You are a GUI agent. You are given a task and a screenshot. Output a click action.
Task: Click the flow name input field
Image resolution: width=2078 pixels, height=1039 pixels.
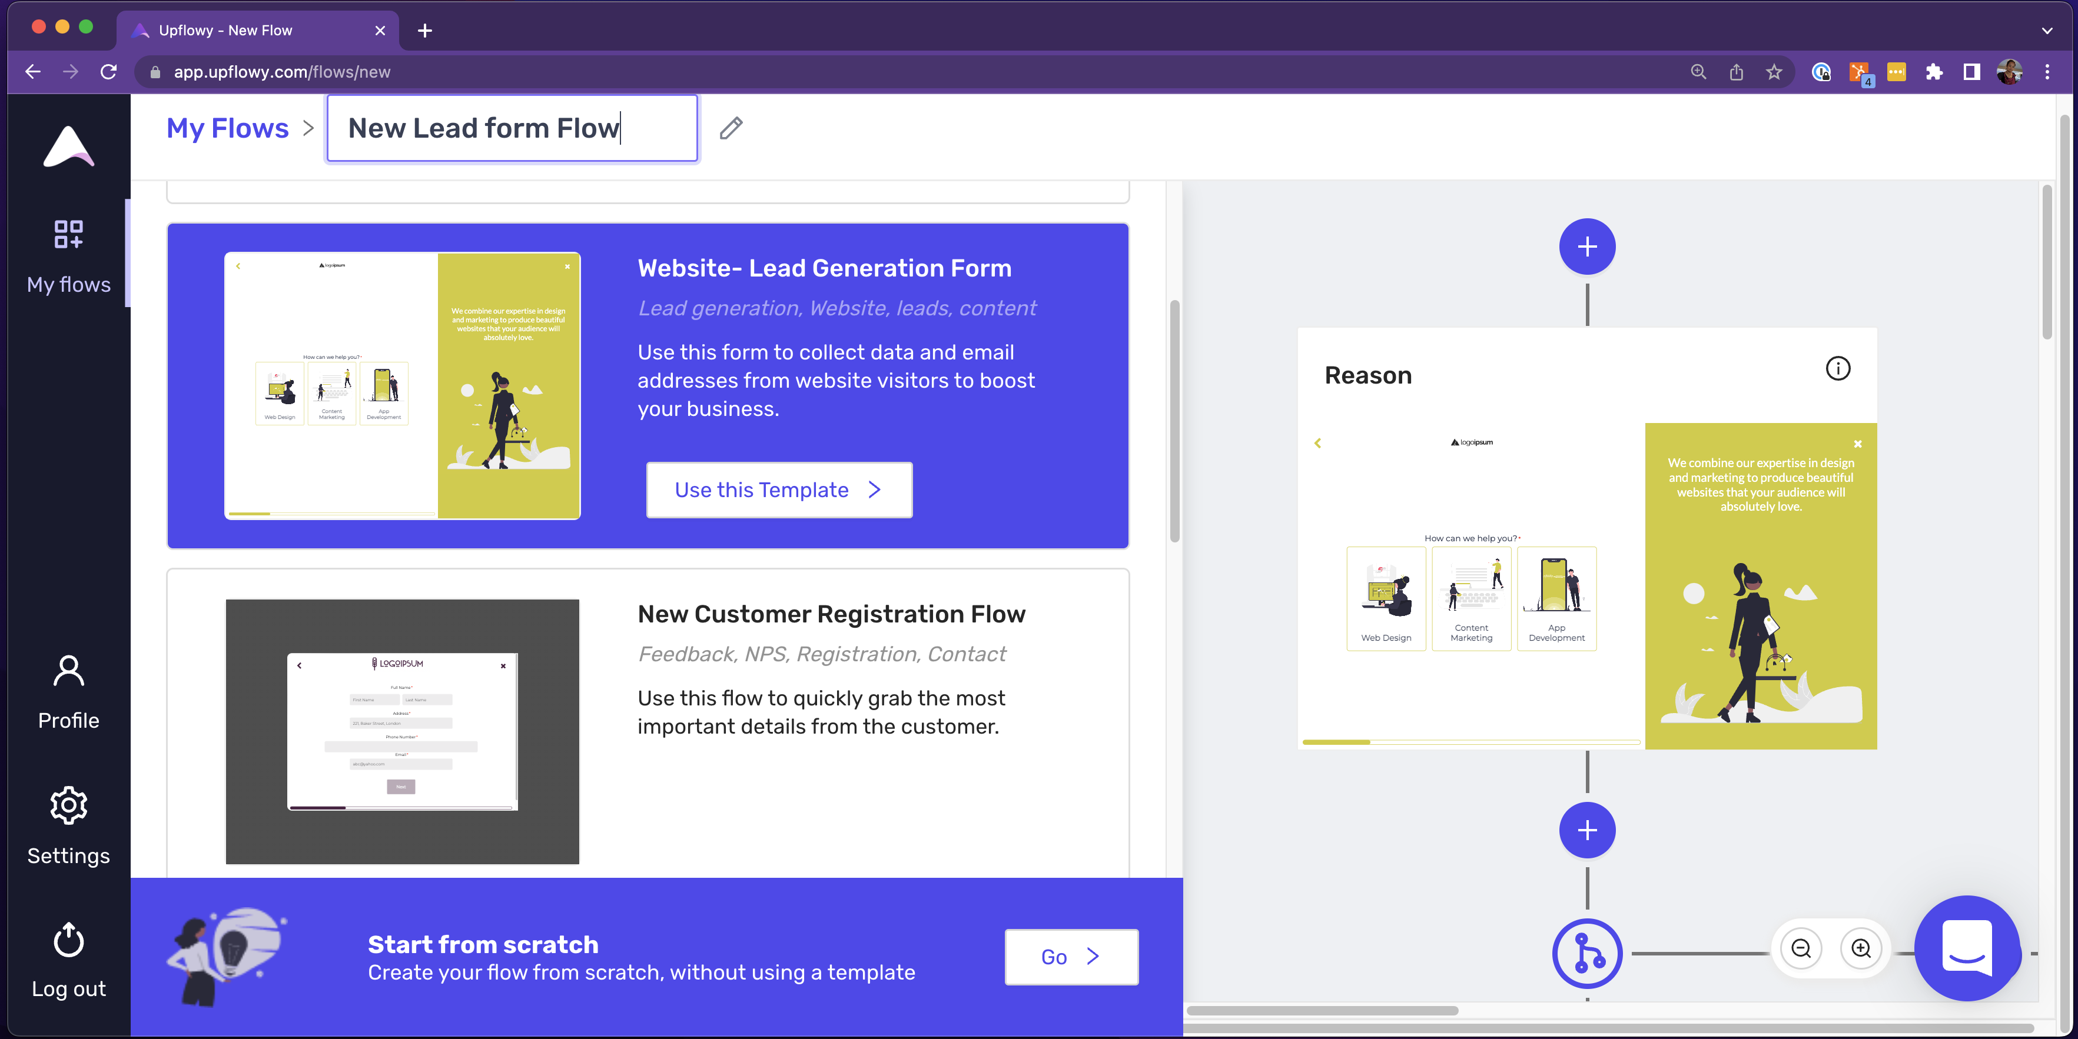[512, 128]
